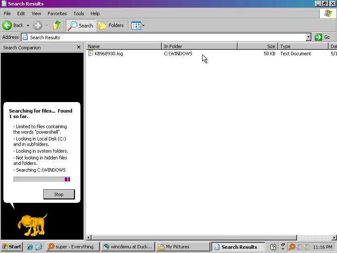Open the View menu
Image resolution: width=337 pixels, height=253 pixels.
pos(36,13)
